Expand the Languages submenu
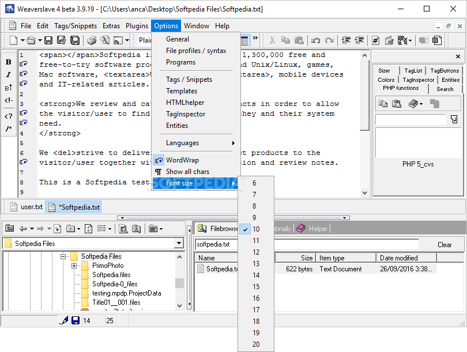The width and height of the screenshot is (467, 352). click(196, 143)
